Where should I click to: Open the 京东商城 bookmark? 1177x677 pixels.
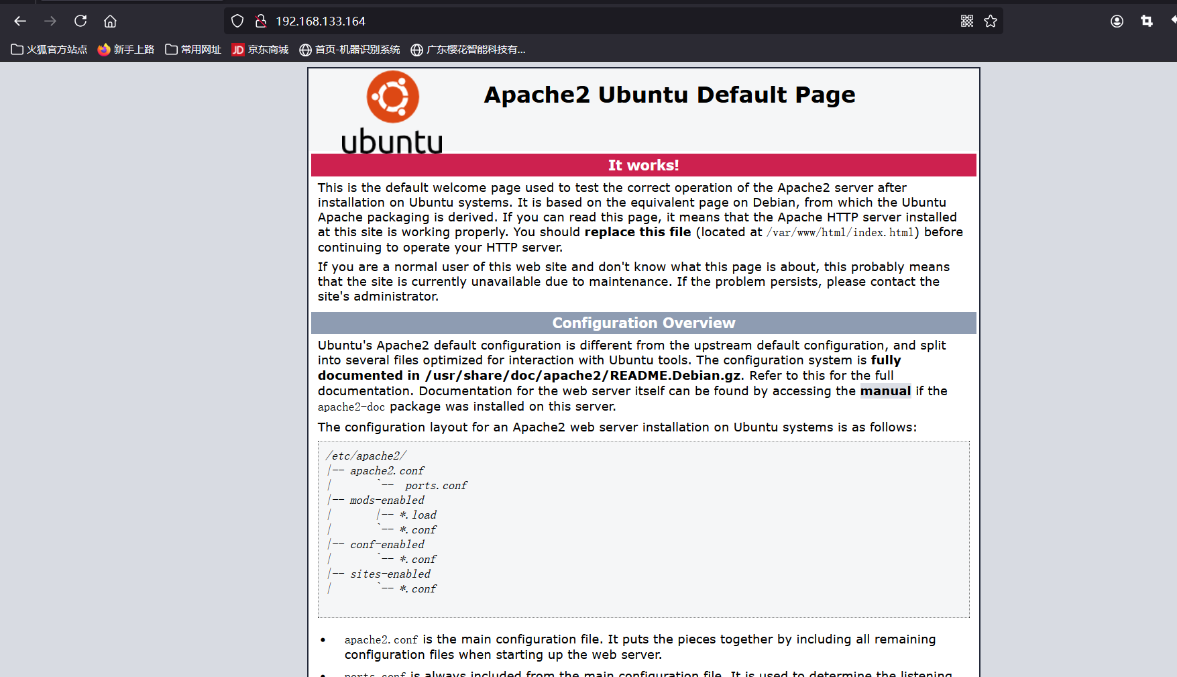pyautogui.click(x=260, y=50)
